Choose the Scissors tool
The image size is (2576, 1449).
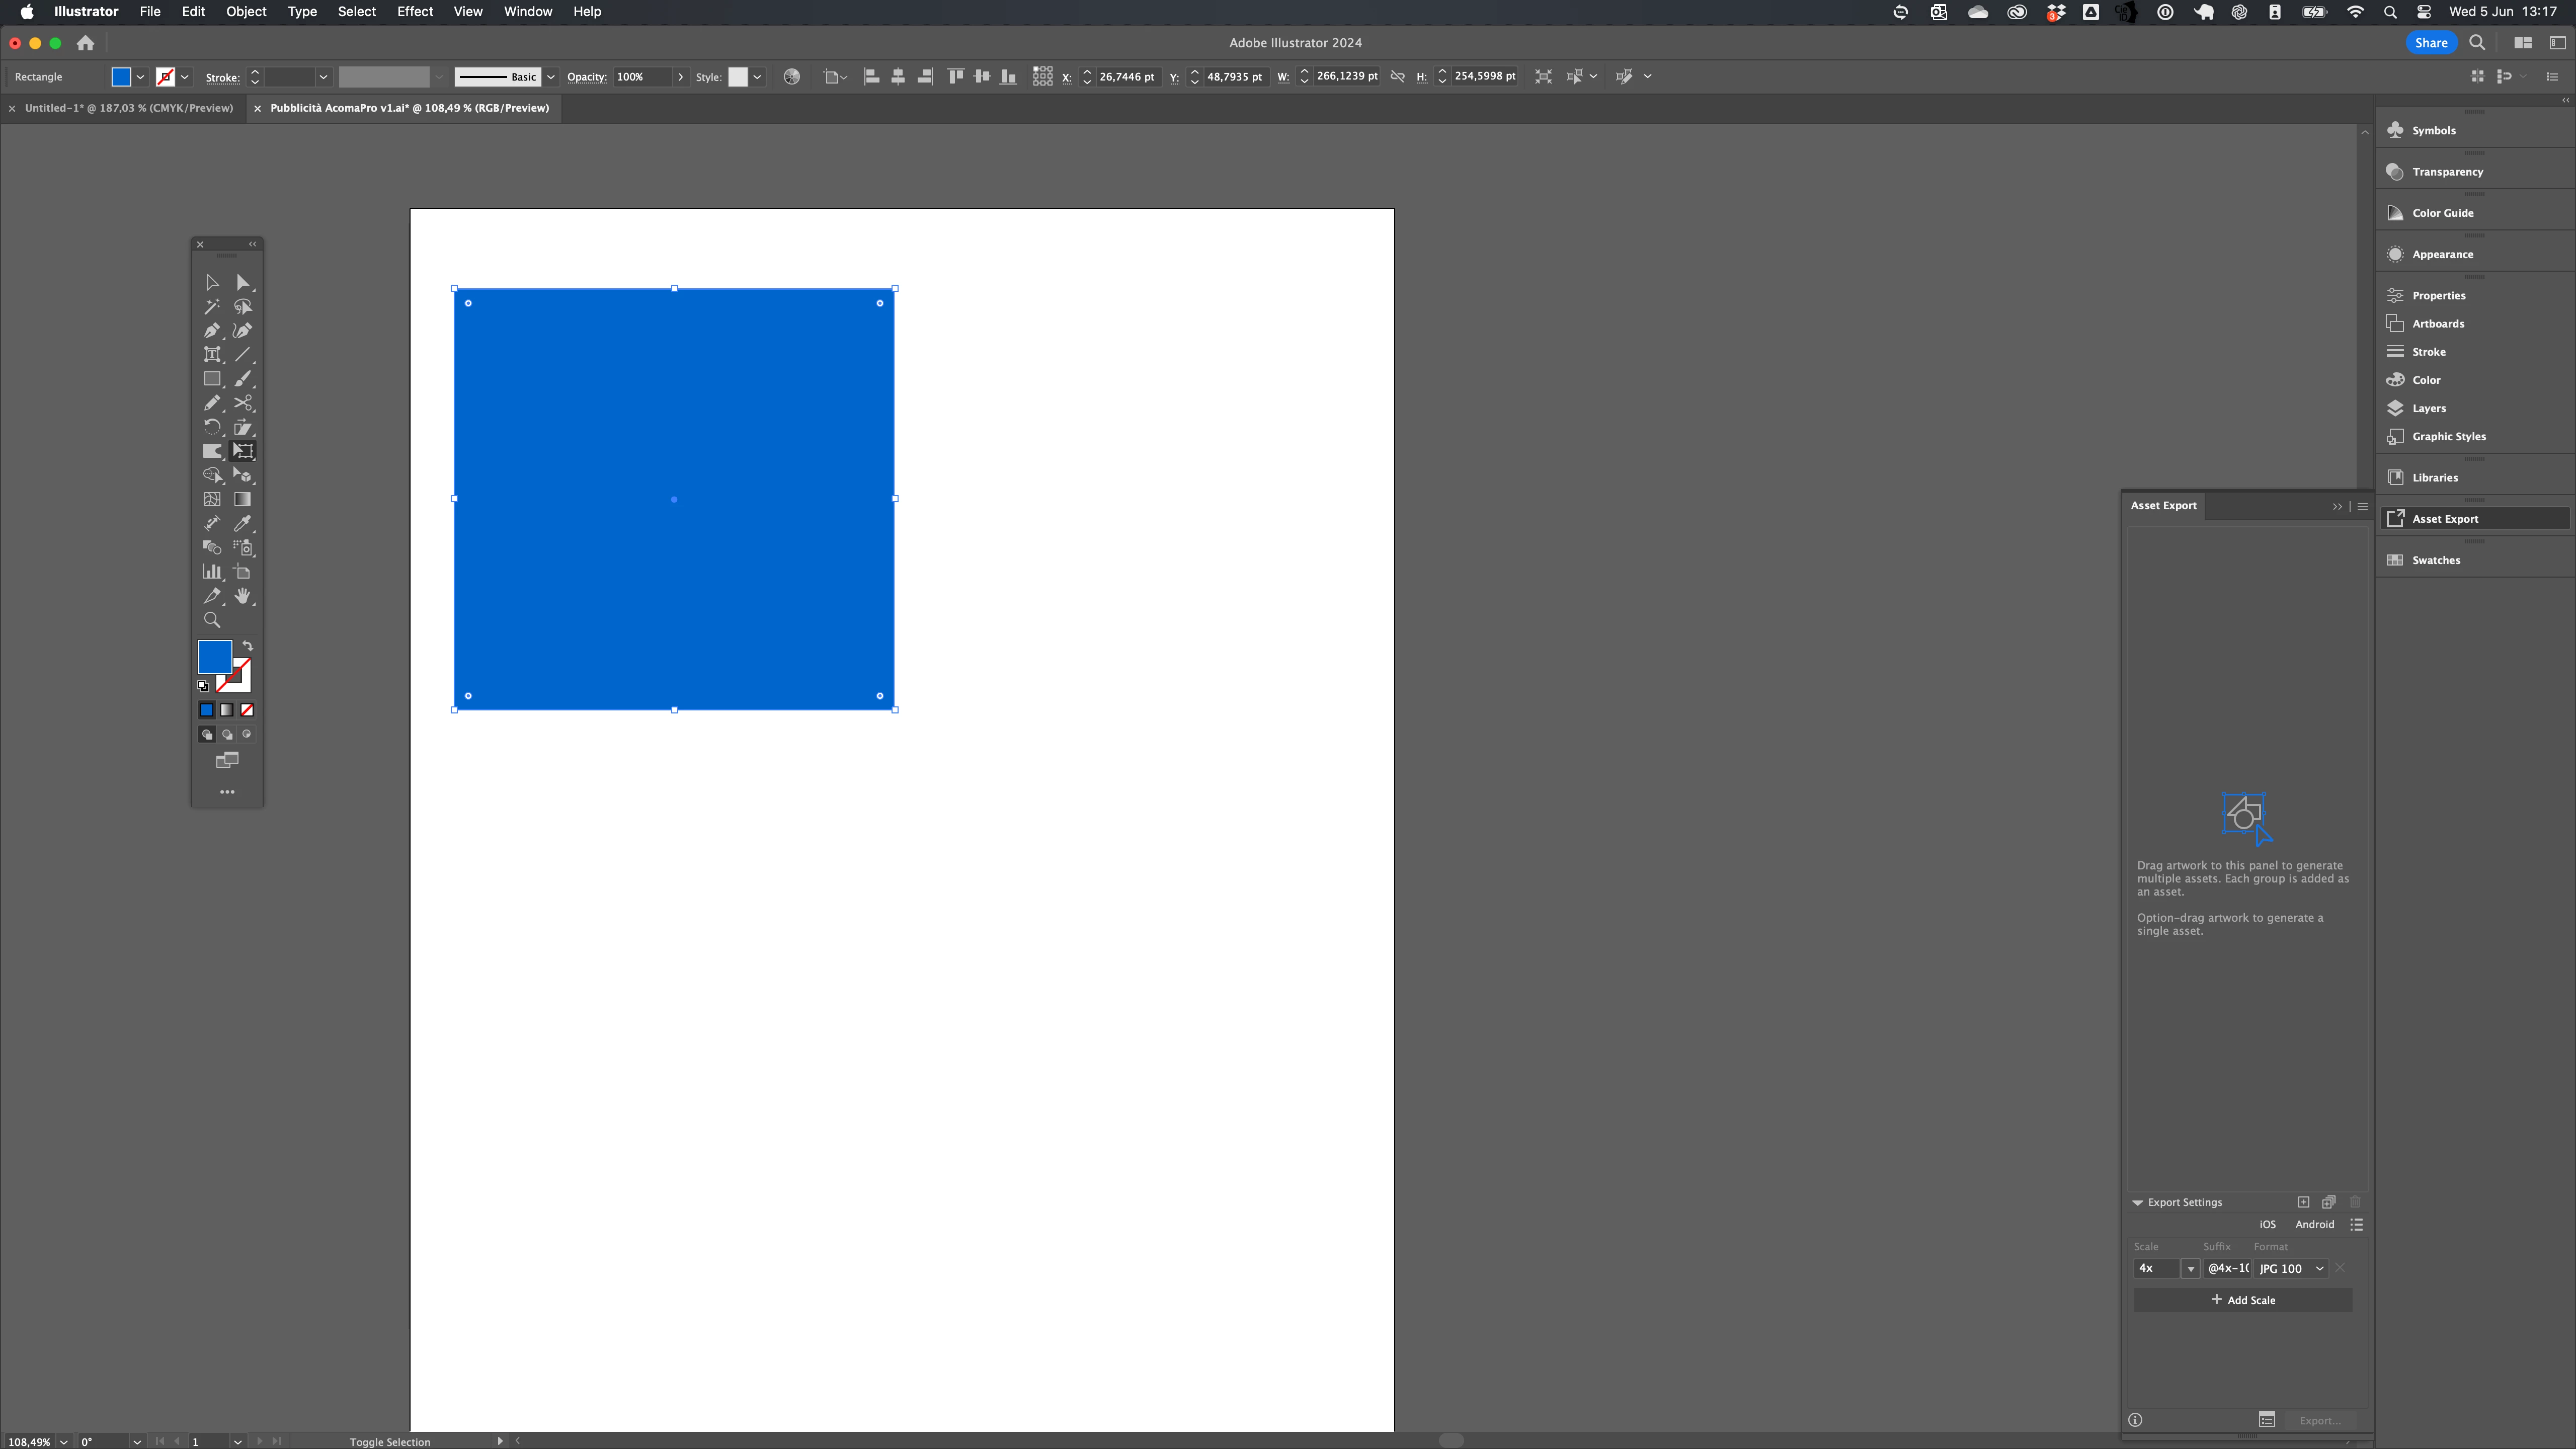pos(242,403)
